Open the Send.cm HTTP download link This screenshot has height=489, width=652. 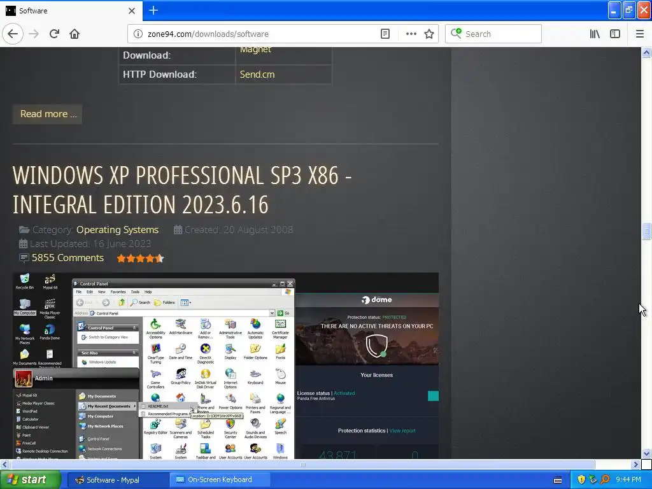pos(257,74)
